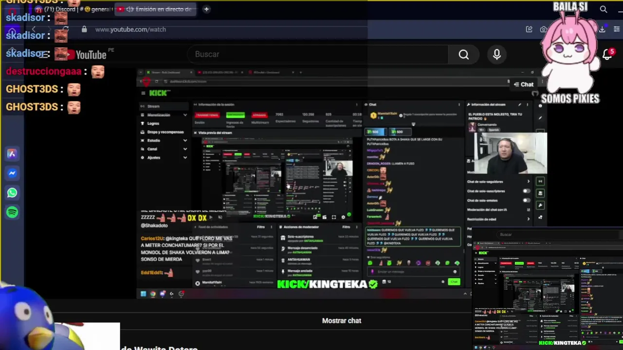Click the Mensaje desanclado moderator action entry
Viewport: 623px width, 350px height.
(319, 250)
